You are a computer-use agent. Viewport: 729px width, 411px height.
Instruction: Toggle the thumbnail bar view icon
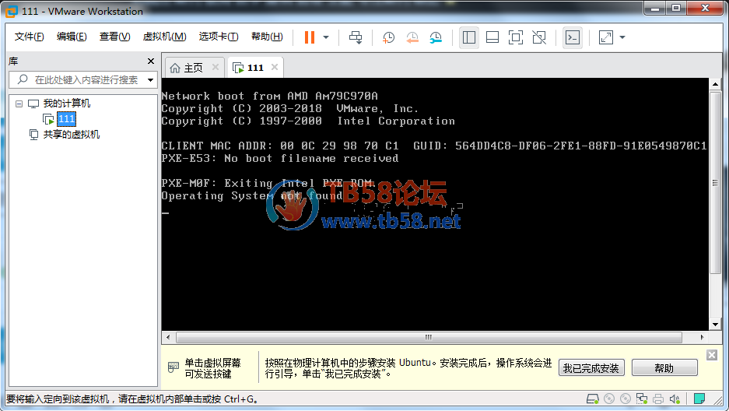tap(492, 37)
